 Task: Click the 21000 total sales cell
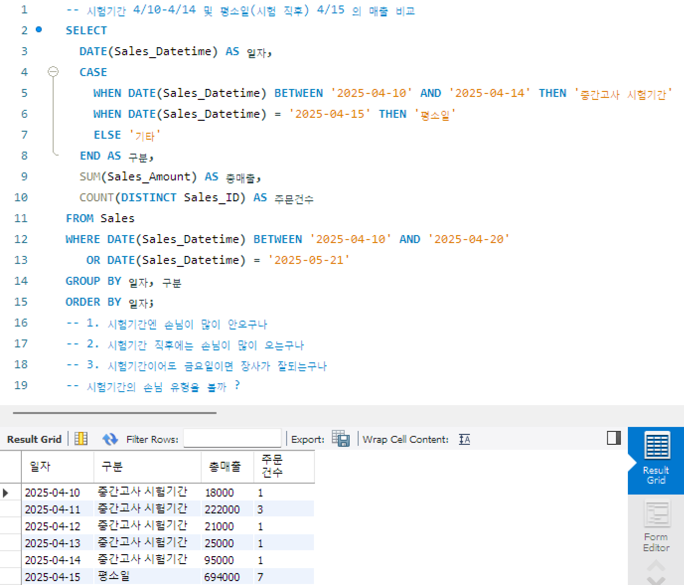coord(228,526)
